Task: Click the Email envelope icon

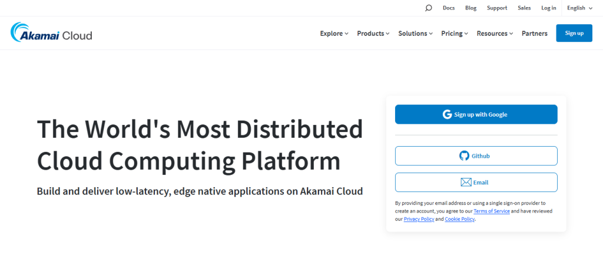Action: [466, 182]
